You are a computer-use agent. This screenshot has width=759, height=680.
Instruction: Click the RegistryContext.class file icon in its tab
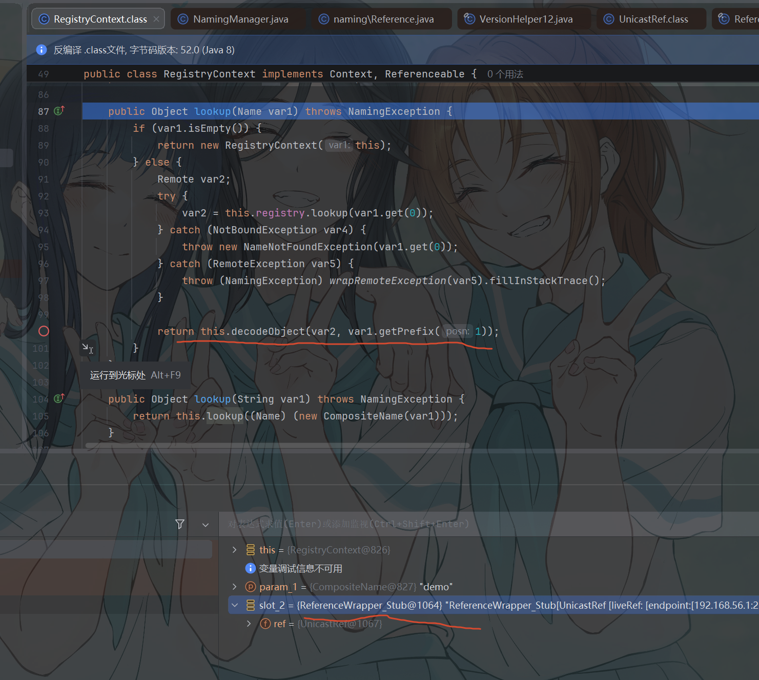(44, 19)
